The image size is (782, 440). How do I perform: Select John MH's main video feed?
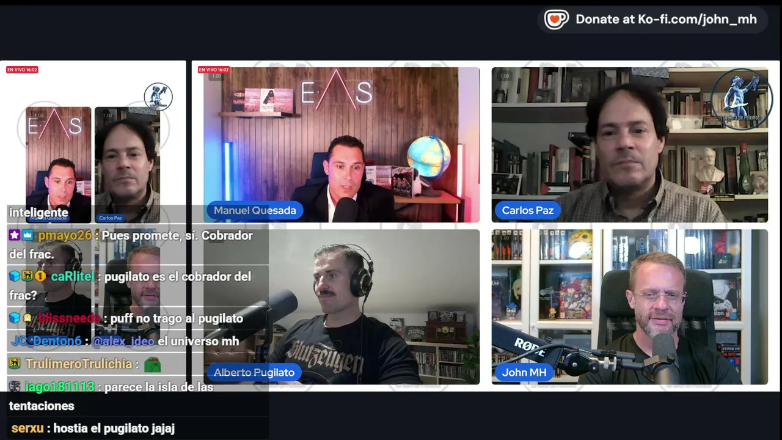click(630, 307)
